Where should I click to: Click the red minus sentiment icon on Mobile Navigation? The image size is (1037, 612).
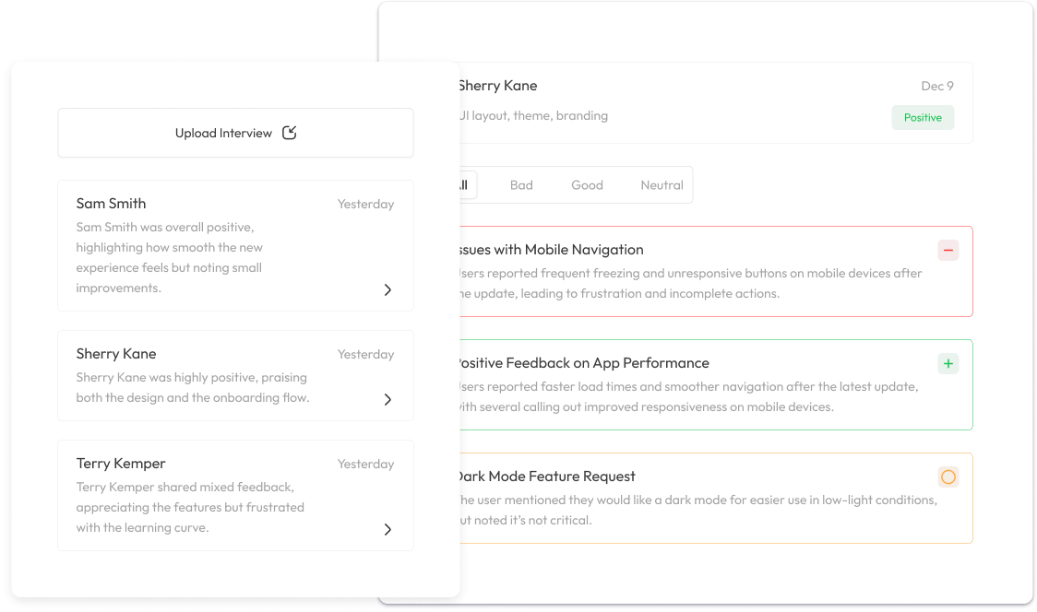(948, 250)
